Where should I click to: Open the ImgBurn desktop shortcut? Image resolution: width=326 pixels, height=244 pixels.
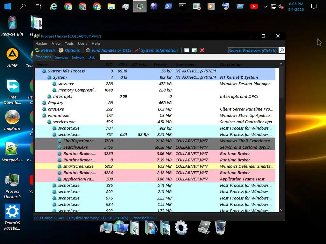point(12,120)
